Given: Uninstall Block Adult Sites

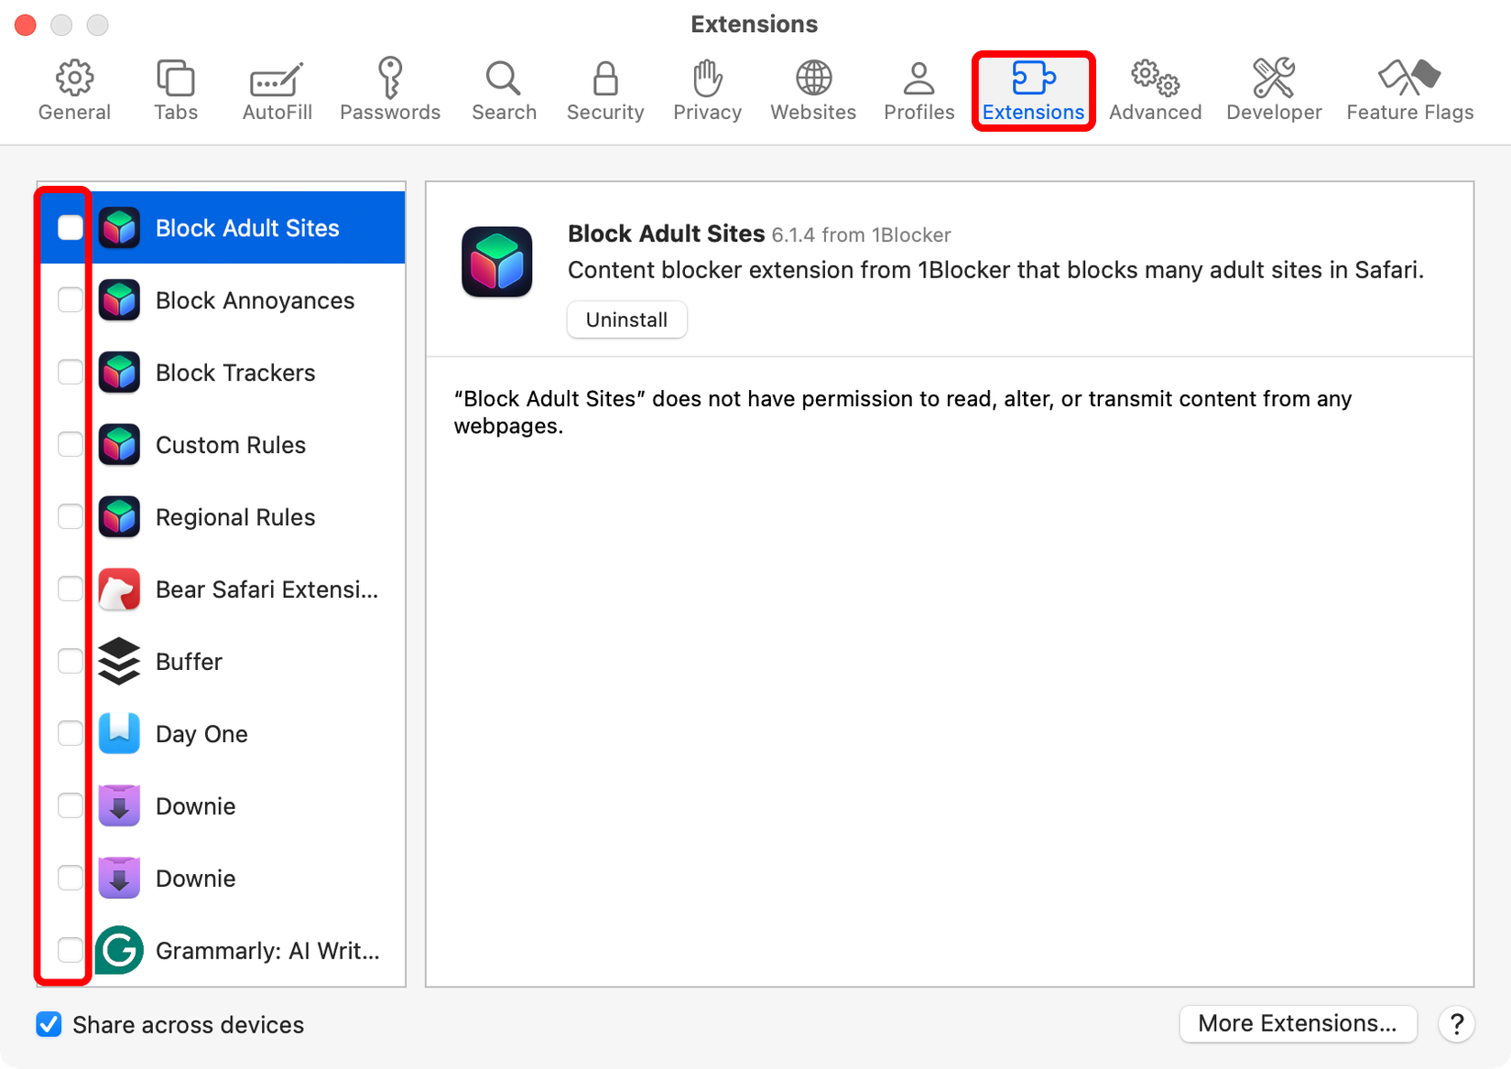Looking at the screenshot, I should tap(626, 319).
